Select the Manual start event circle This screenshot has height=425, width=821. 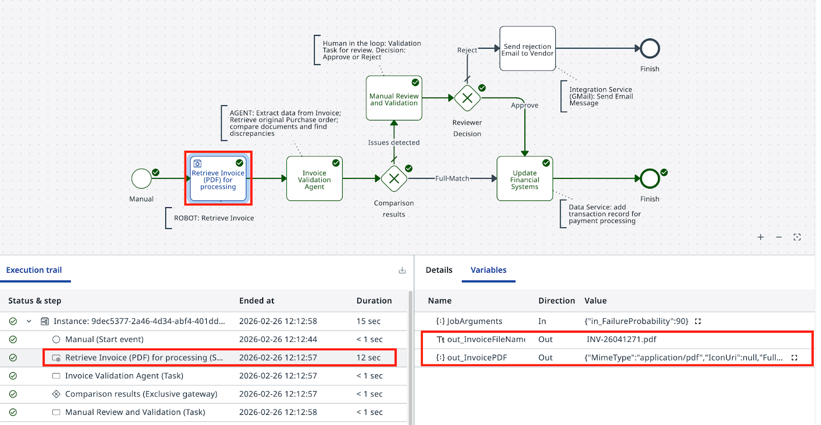[142, 178]
